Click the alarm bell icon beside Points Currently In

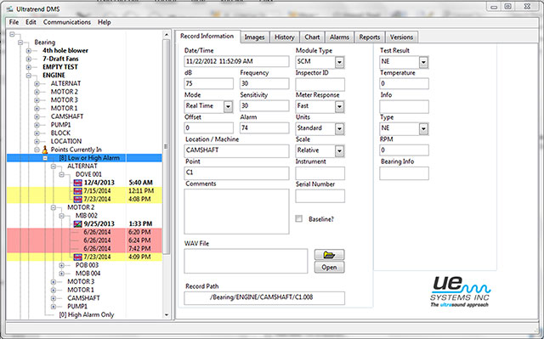45,150
